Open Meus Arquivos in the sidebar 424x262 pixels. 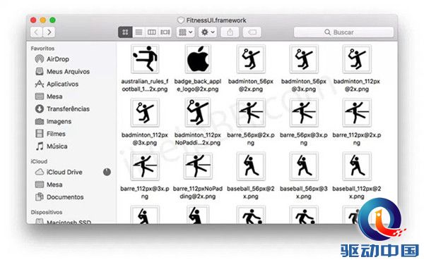62,71
